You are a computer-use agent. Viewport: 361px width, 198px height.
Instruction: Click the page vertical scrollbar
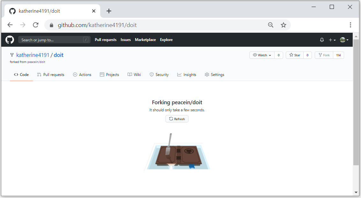click(x=356, y=102)
